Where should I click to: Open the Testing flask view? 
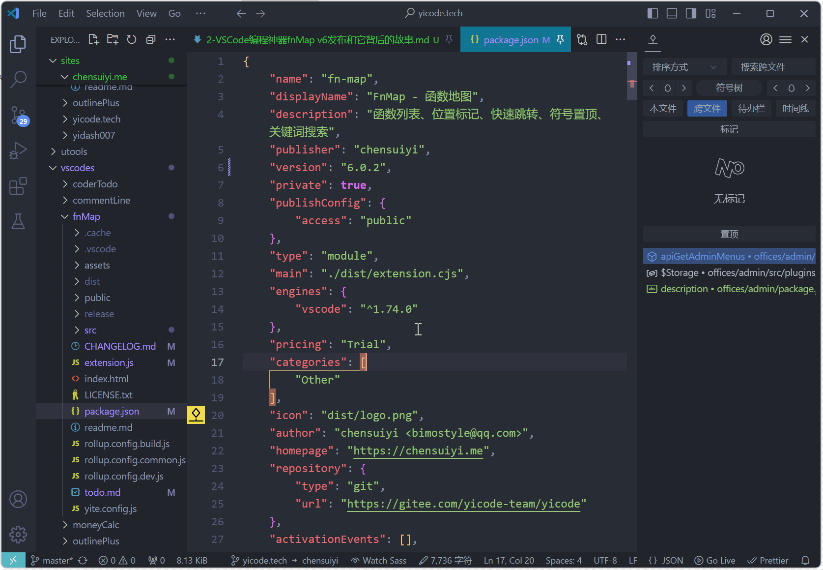coord(18,221)
